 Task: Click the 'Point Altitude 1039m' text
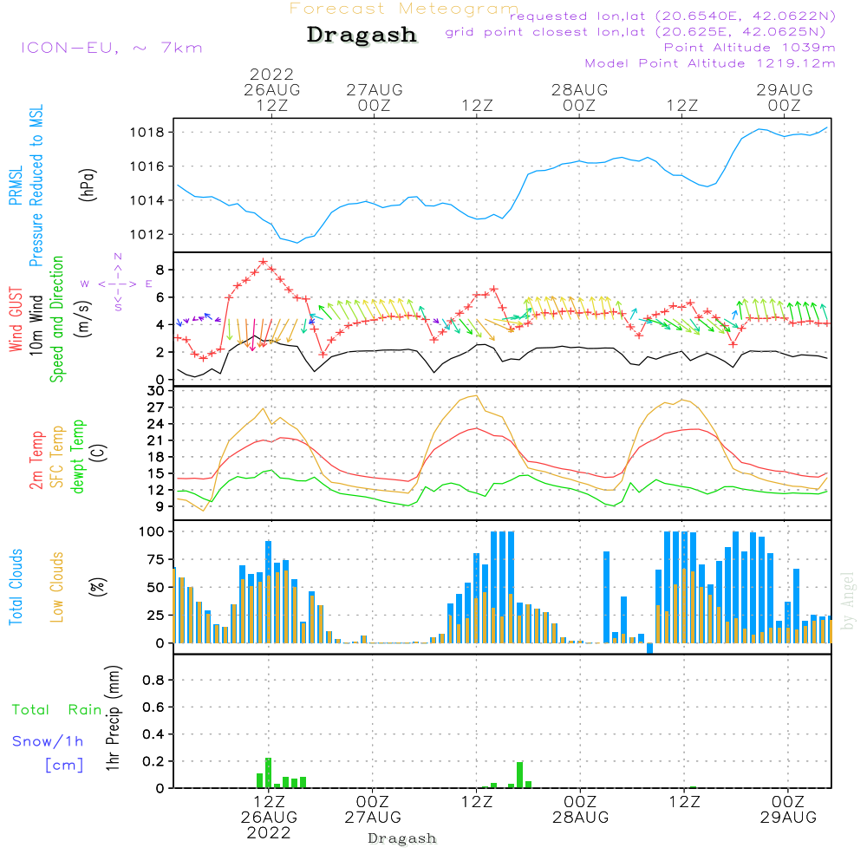pyautogui.click(x=749, y=48)
